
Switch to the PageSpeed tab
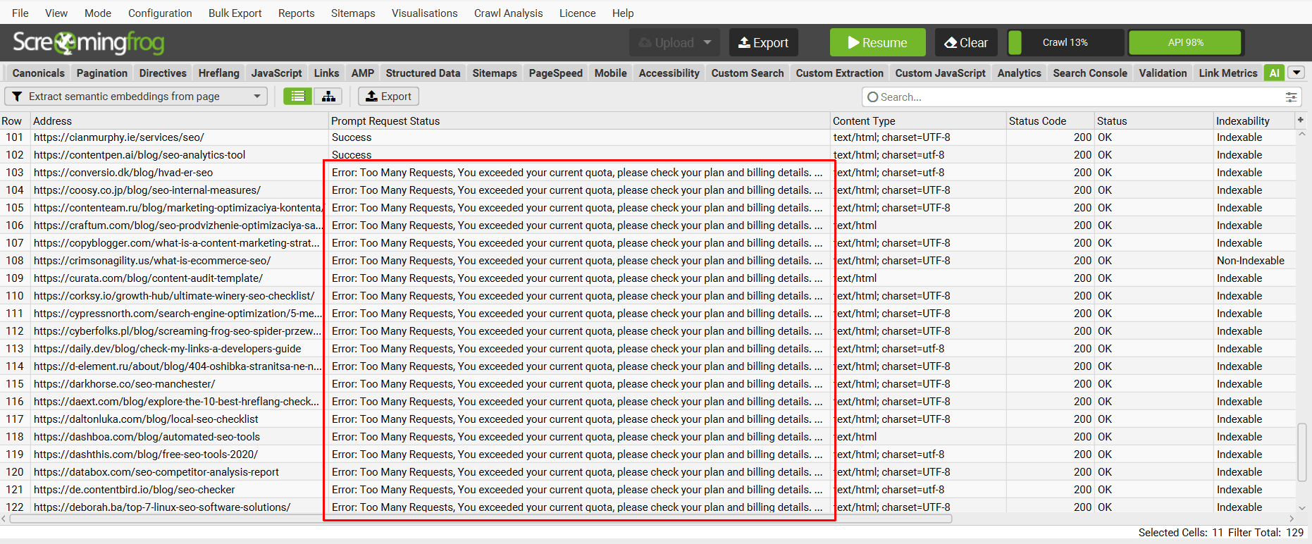pos(555,73)
